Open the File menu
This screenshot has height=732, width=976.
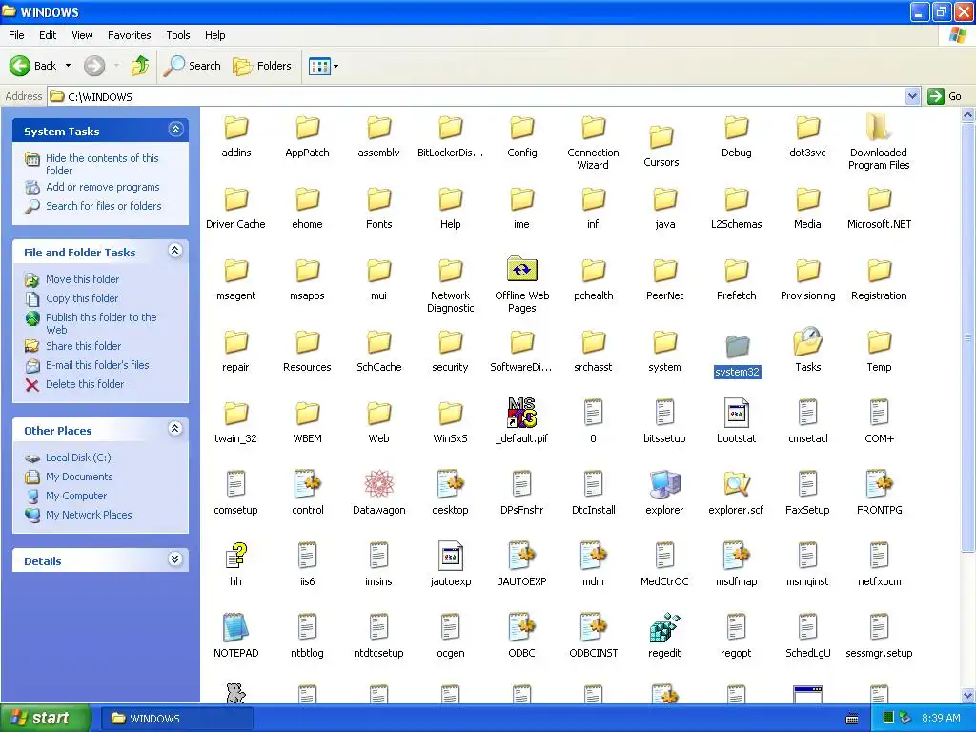pos(16,35)
